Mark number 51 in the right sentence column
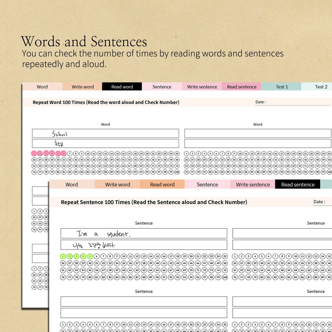 235,270
